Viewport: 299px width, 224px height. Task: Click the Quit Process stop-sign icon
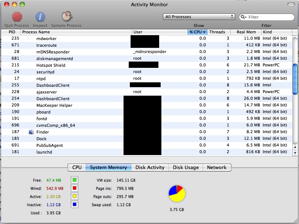(17, 17)
